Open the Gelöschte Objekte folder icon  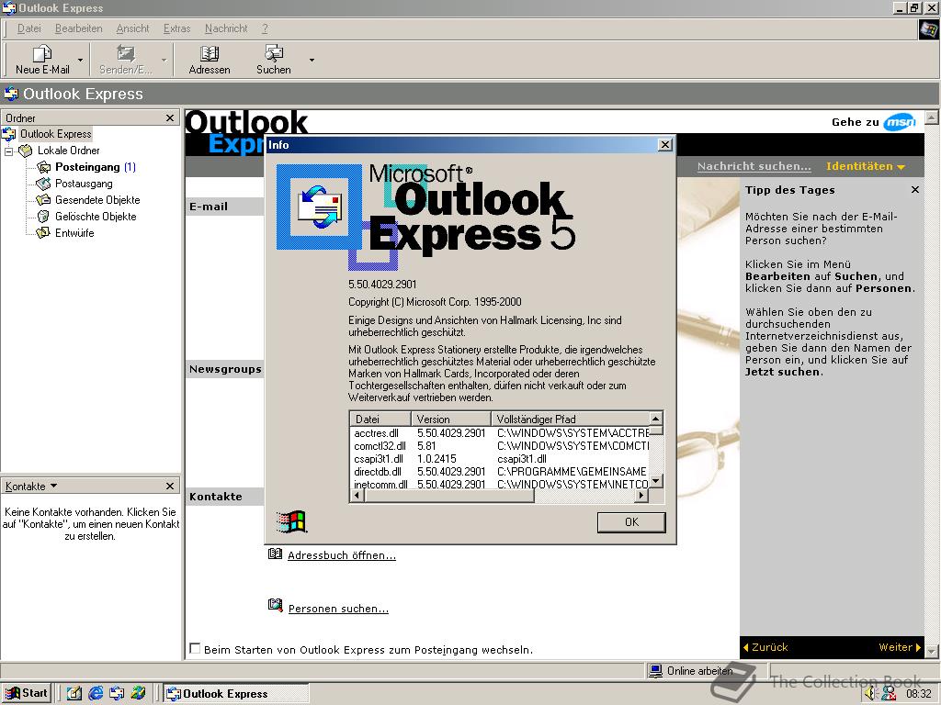click(44, 217)
